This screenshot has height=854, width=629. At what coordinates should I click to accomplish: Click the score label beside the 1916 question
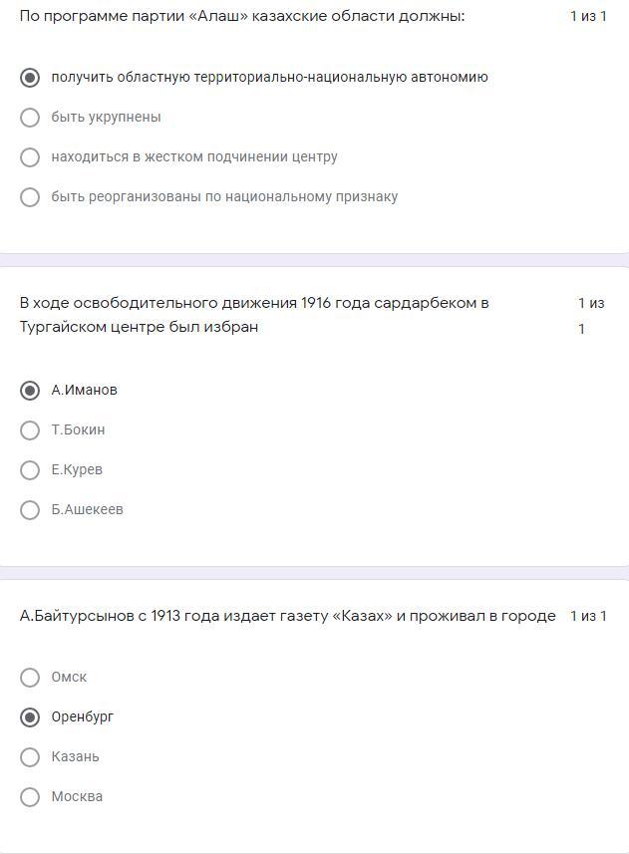591,315
